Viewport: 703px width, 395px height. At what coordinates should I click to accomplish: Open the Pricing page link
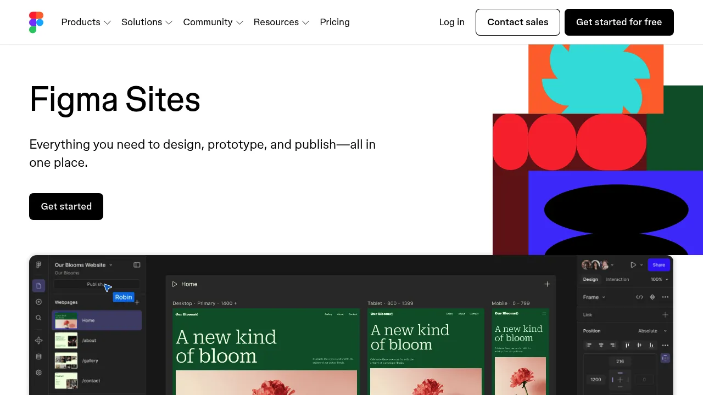335,22
